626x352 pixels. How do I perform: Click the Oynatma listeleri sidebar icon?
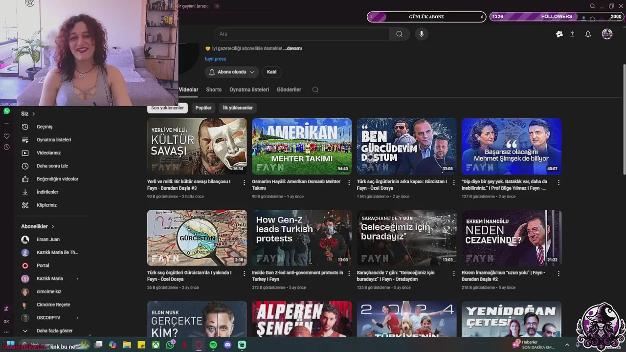[x=25, y=140]
